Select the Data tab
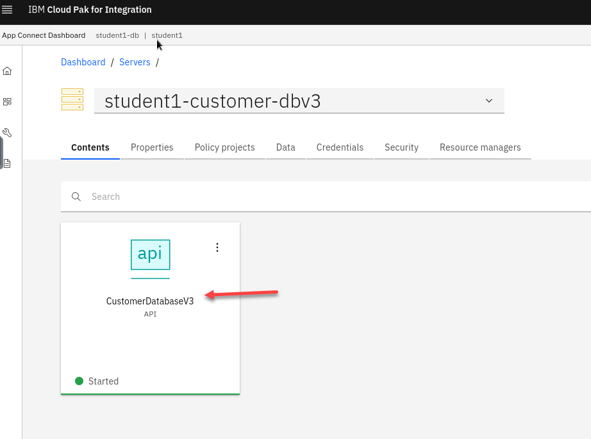The image size is (591, 439). coord(285,147)
